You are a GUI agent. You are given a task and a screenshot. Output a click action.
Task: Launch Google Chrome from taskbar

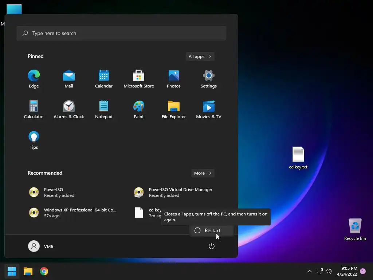tap(44, 271)
